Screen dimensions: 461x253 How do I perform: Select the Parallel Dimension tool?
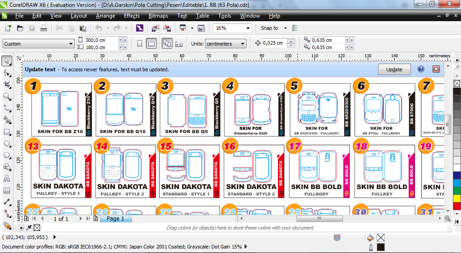pos(7,202)
